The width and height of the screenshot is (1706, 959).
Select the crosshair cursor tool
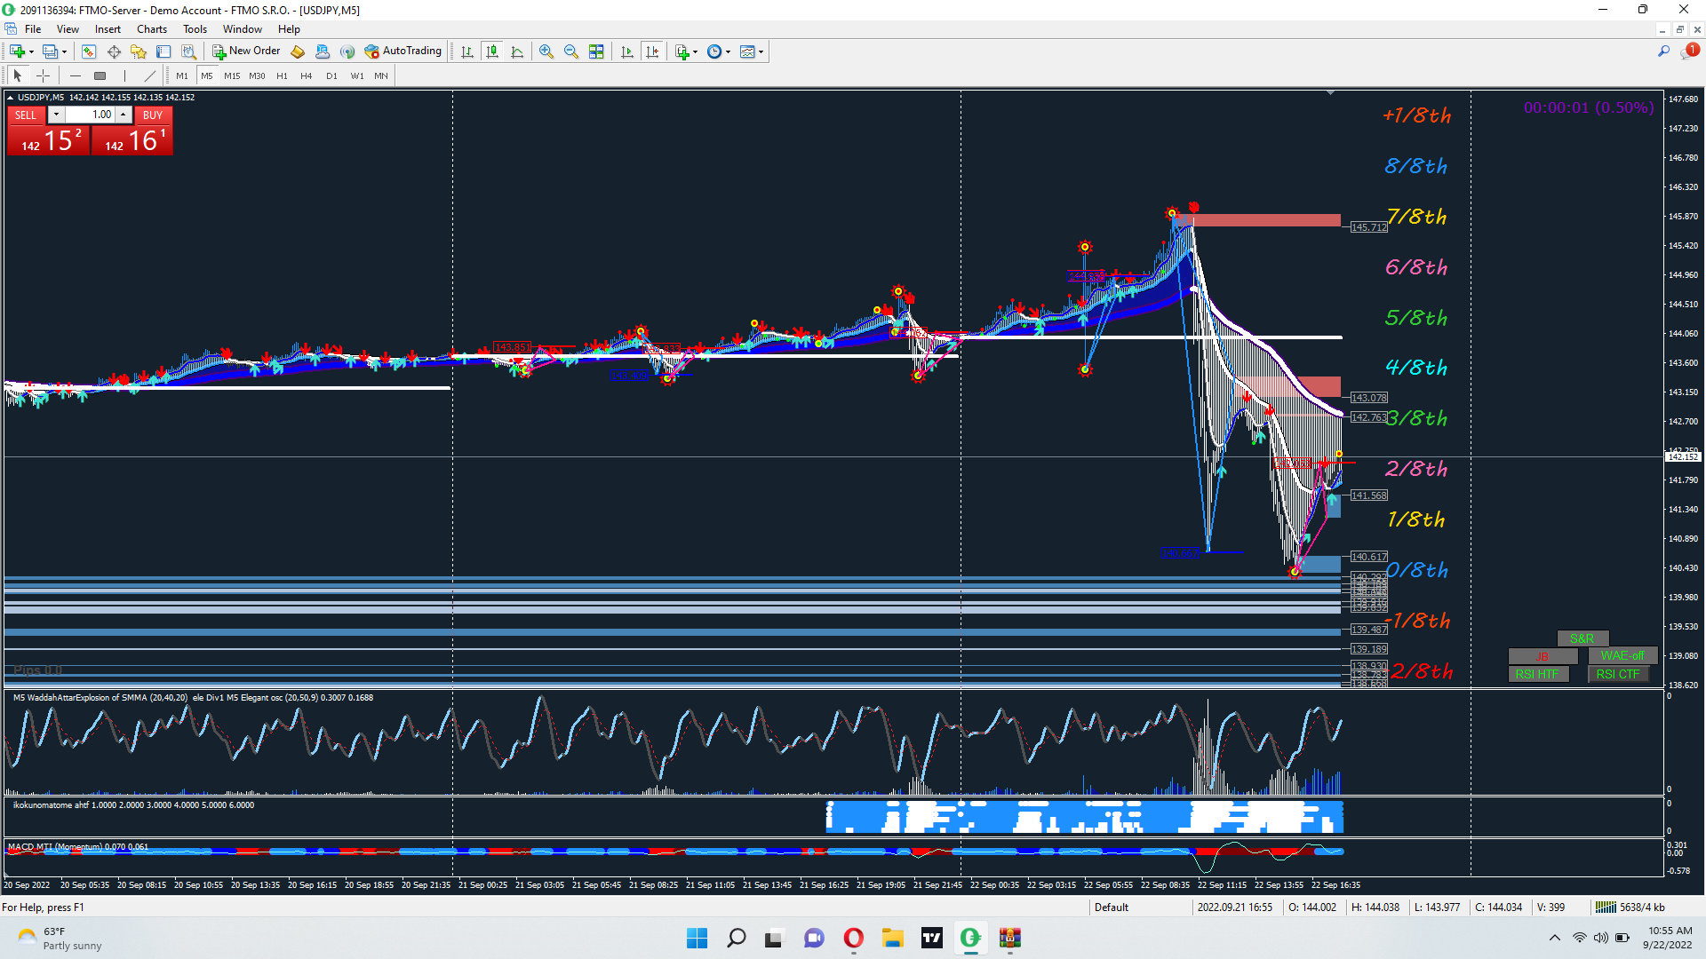43,76
